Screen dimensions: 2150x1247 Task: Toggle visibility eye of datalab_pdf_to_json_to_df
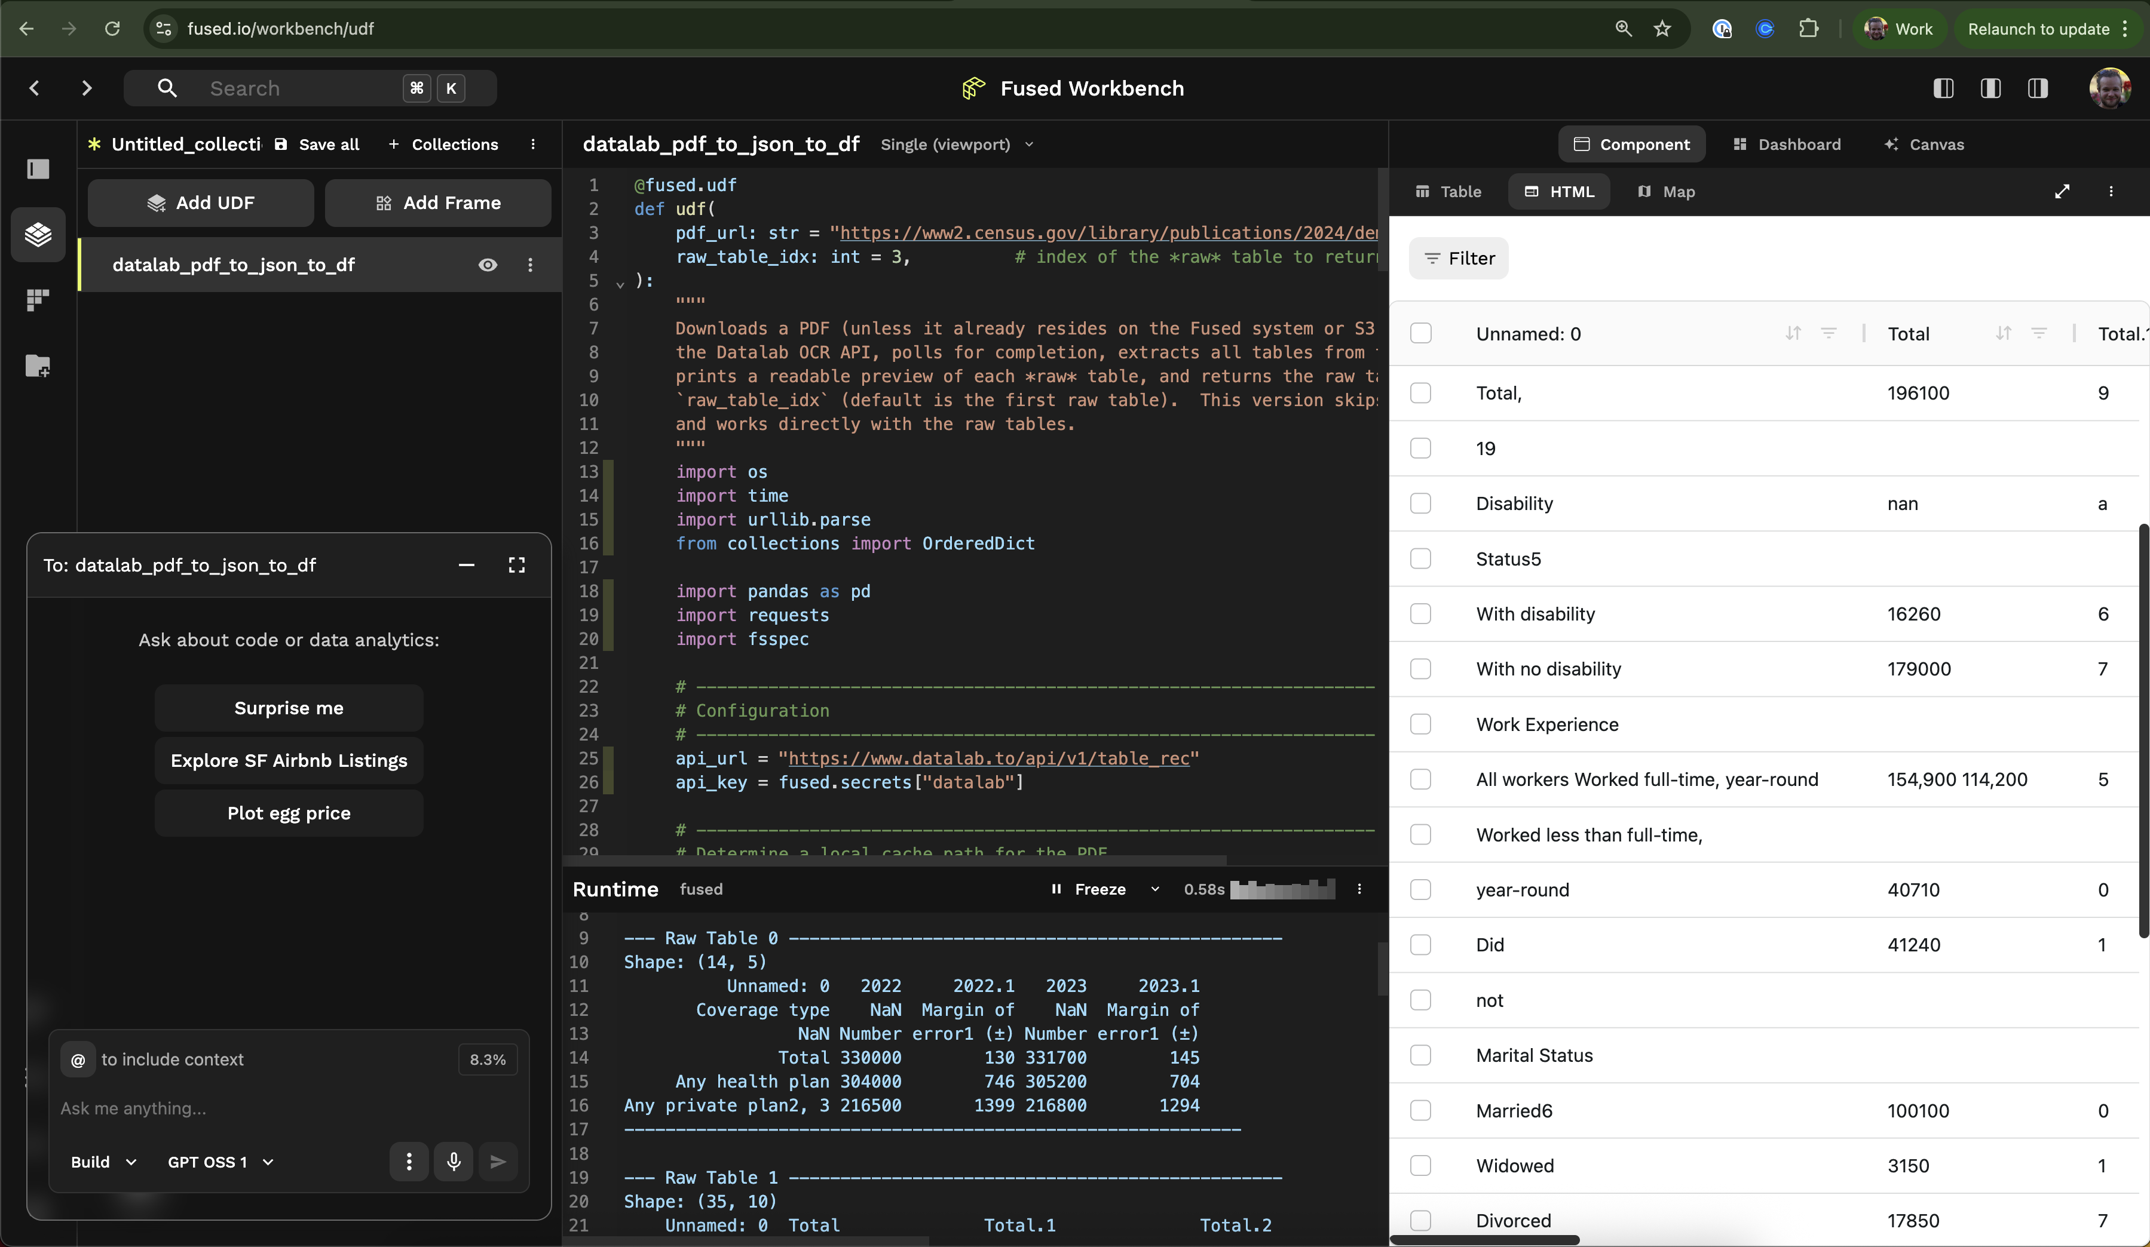(x=487, y=265)
